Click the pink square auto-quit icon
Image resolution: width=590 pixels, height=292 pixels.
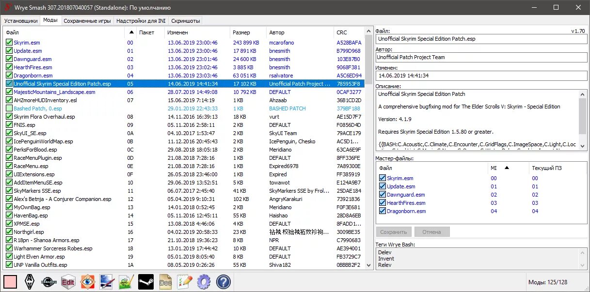click(x=10, y=281)
